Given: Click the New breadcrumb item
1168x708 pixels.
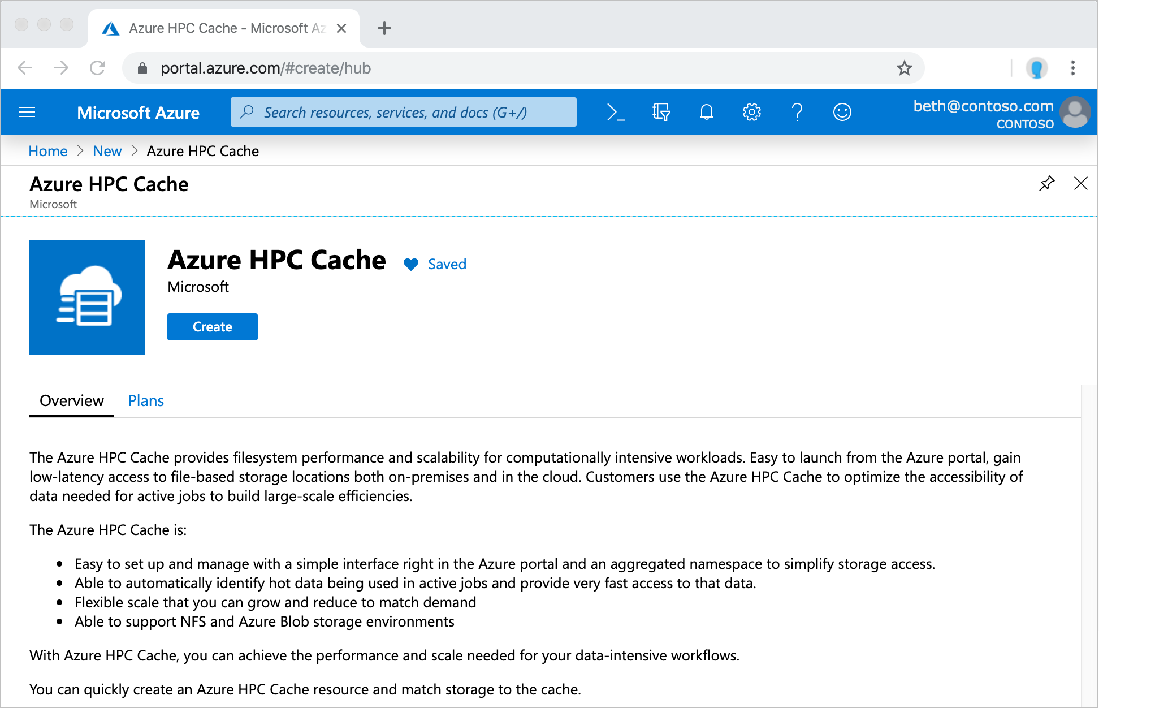Looking at the screenshot, I should (106, 151).
